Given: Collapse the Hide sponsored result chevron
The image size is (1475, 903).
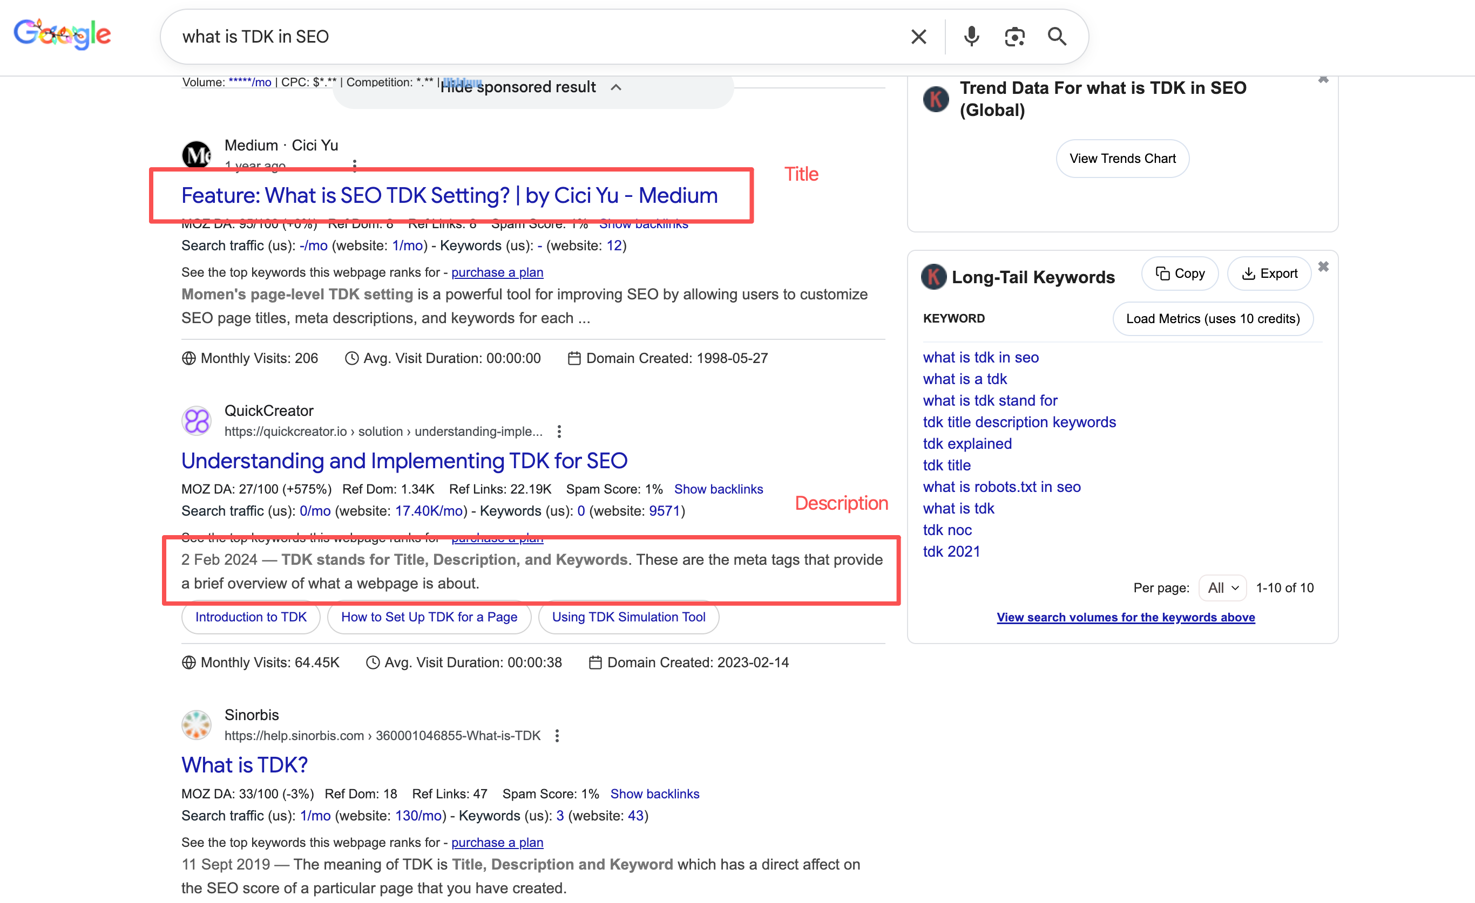Looking at the screenshot, I should tap(615, 87).
